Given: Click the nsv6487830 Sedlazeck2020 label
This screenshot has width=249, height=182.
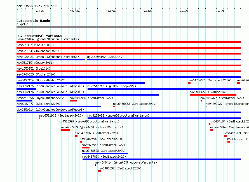Looking at the screenshot, I should click(104, 157).
